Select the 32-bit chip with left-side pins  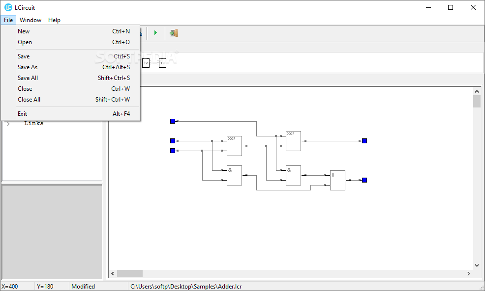162,63
